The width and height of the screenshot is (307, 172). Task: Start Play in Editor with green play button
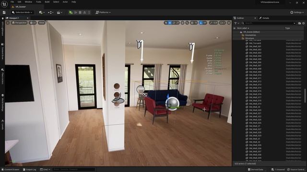[x=71, y=12]
